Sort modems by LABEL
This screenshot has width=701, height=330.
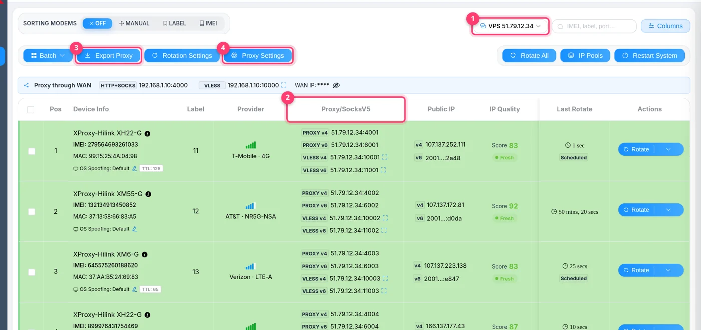[x=174, y=23]
